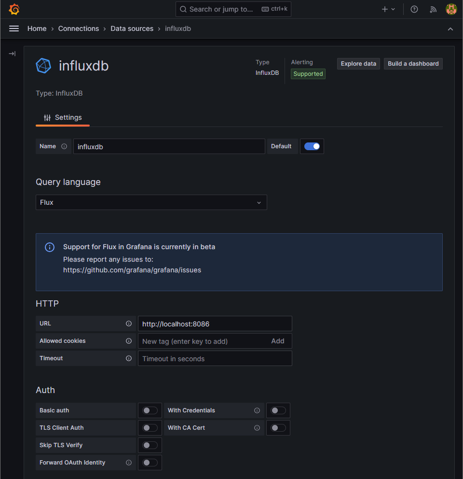Click the Type: InfluxDB subtitle text

(59, 93)
